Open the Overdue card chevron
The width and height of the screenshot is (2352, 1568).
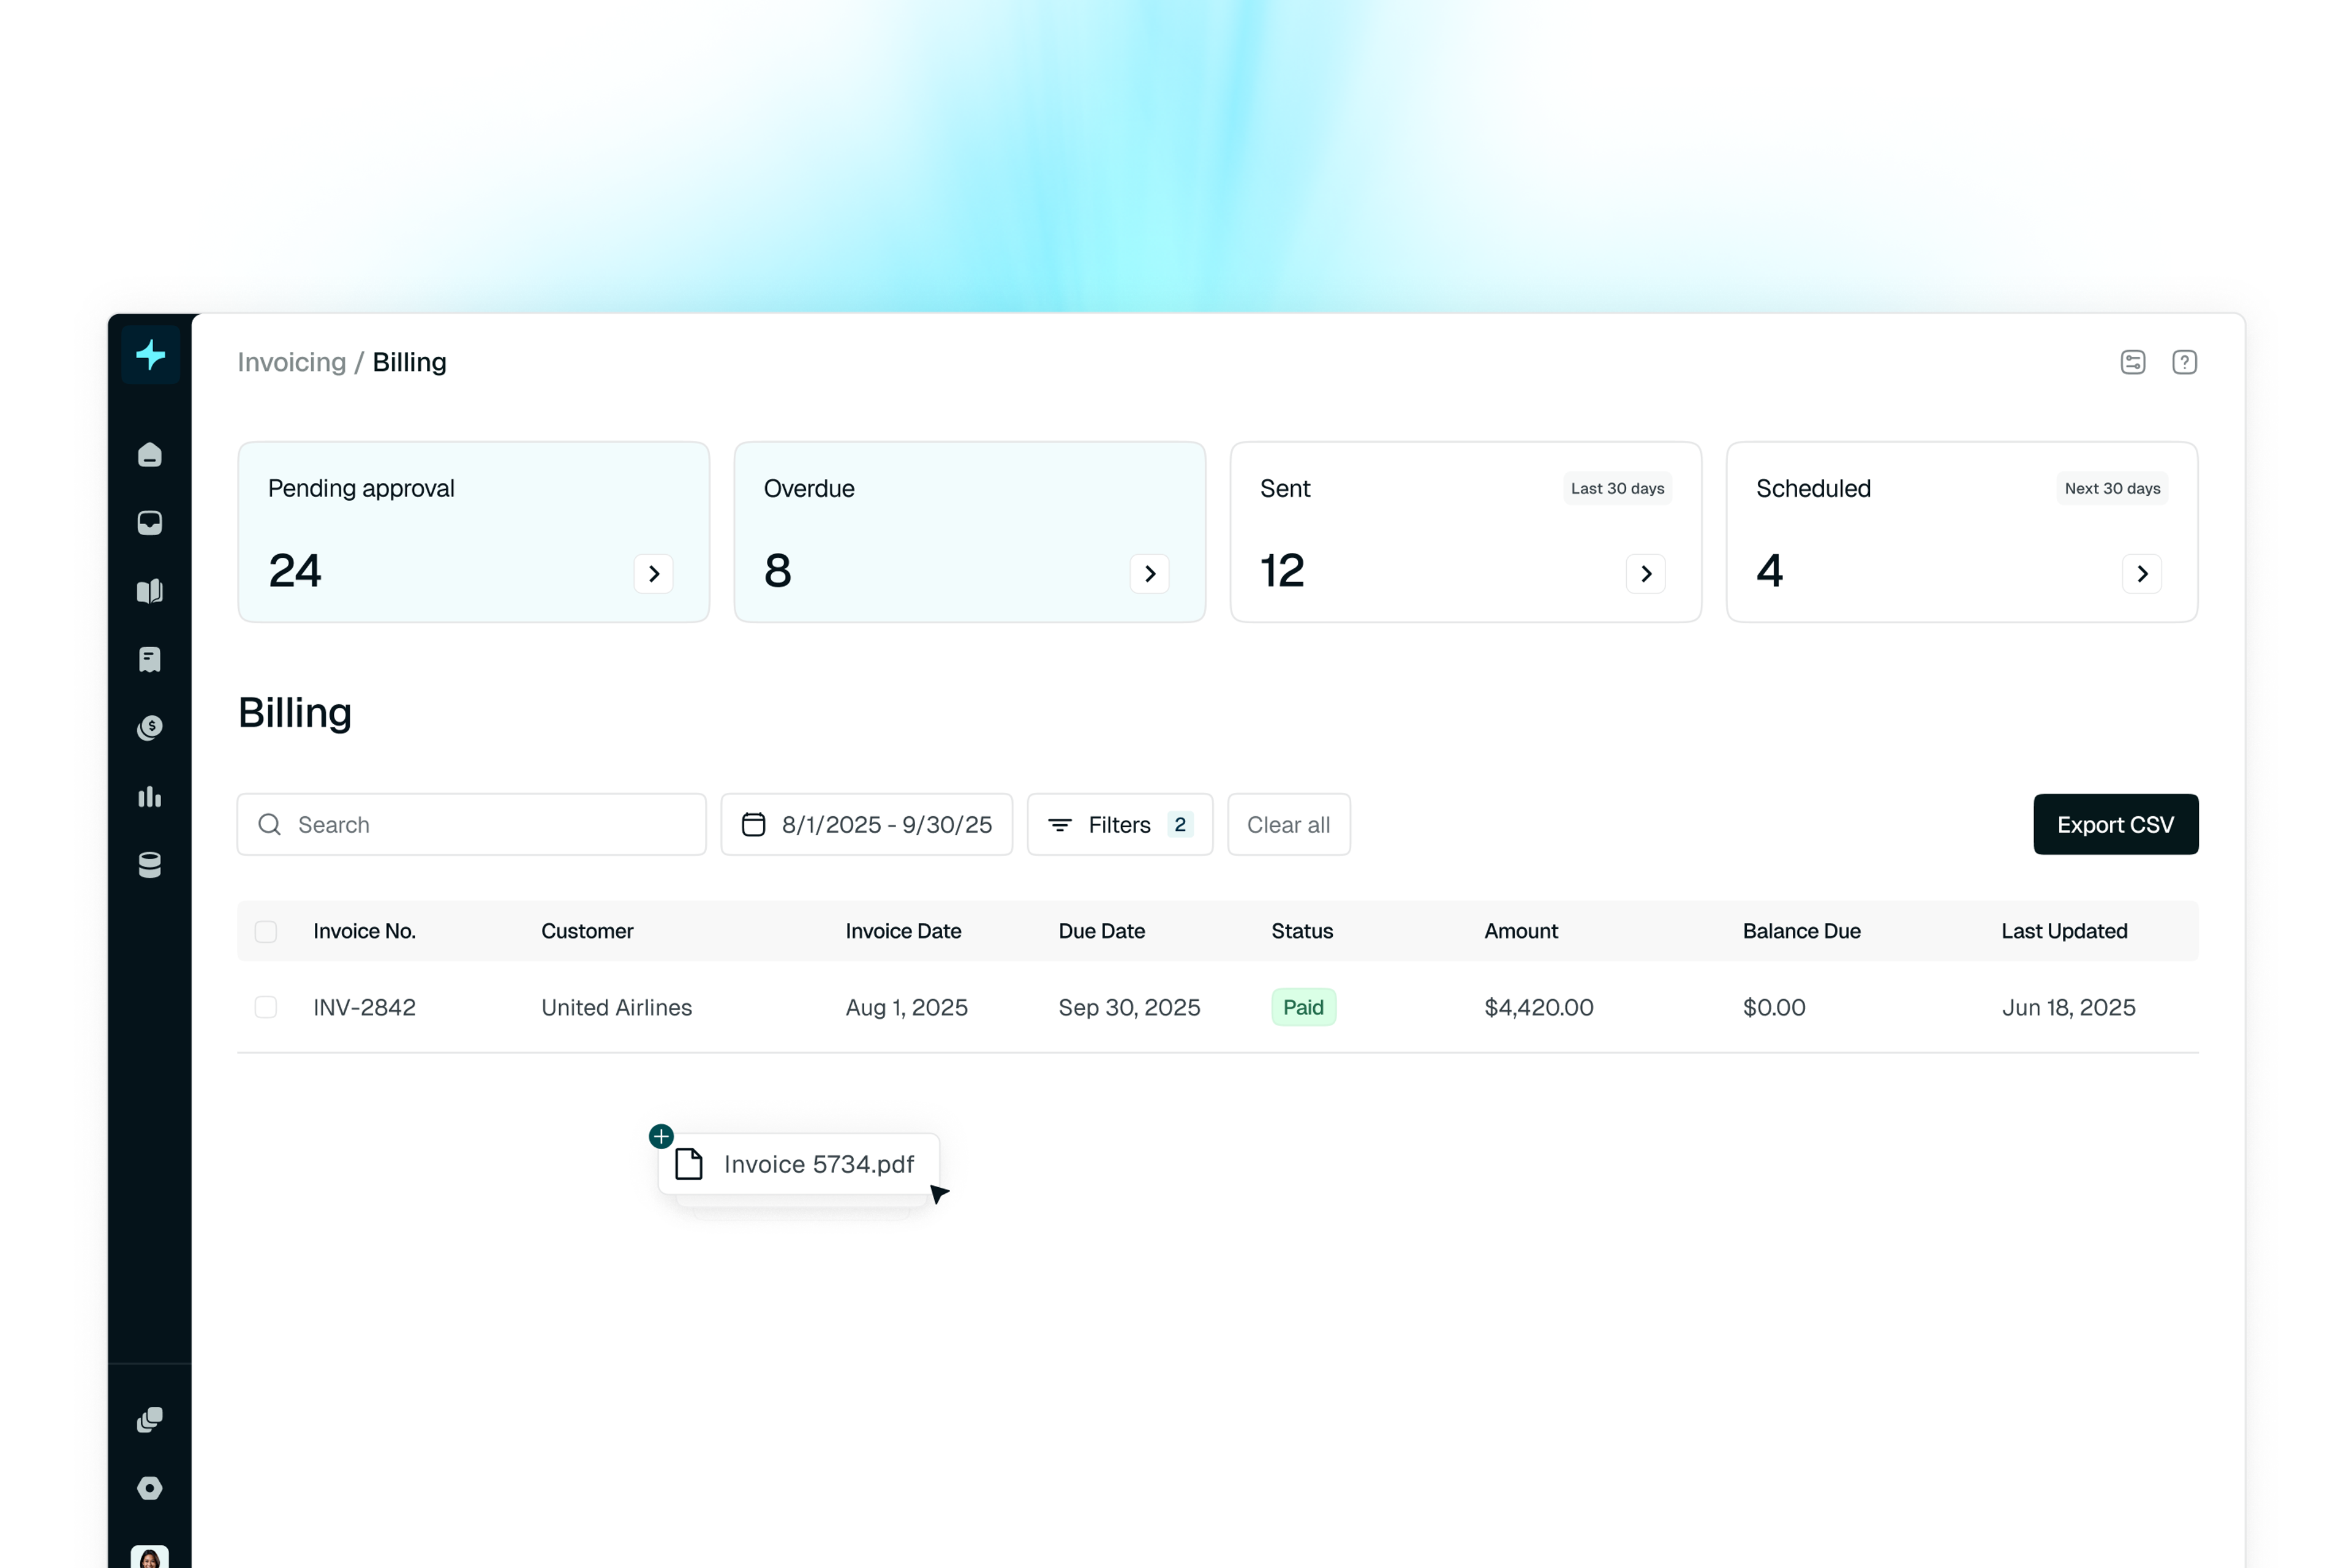pyautogui.click(x=1150, y=574)
